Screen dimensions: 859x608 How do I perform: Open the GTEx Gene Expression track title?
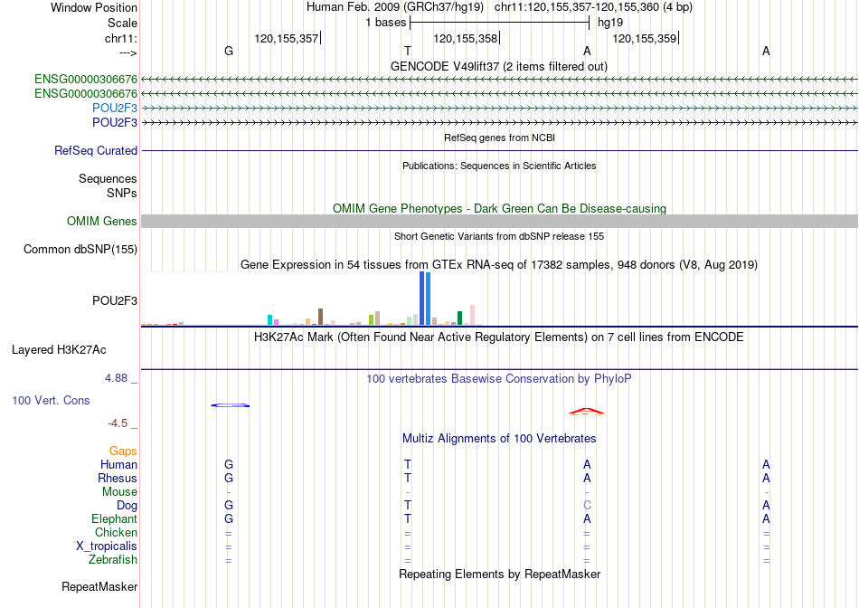[x=499, y=265]
